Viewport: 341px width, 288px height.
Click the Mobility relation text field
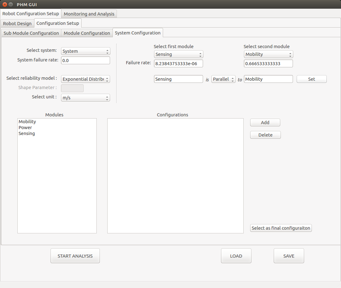point(268,79)
